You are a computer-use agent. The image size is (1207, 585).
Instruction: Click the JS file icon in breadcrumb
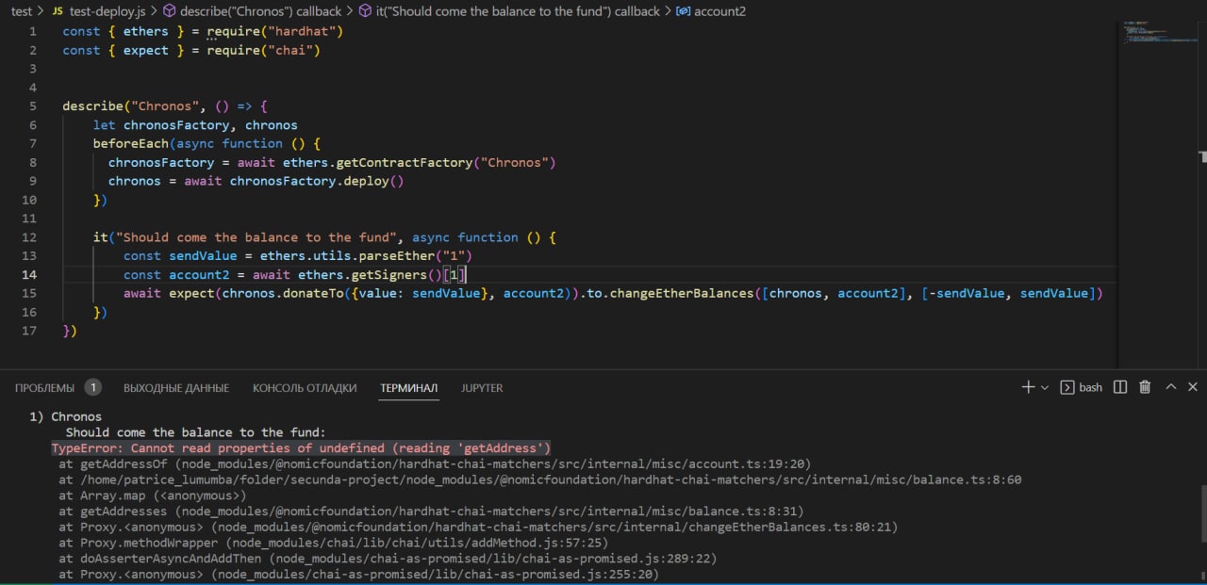click(56, 10)
